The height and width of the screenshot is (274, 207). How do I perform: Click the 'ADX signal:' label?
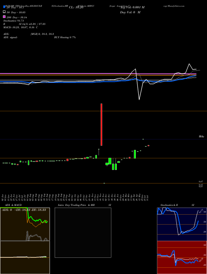point(10,37)
